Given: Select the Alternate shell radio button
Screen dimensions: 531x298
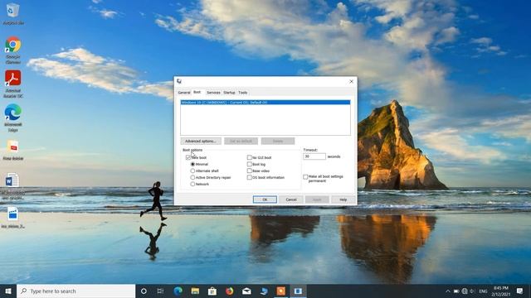Looking at the screenshot, I should (x=192, y=171).
